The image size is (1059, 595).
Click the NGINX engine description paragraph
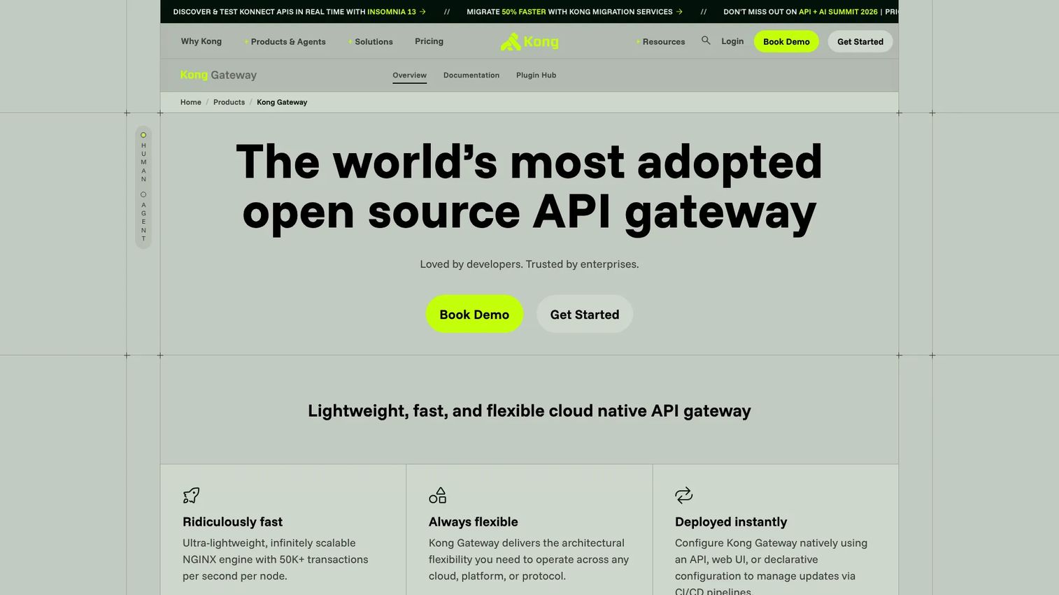point(276,559)
